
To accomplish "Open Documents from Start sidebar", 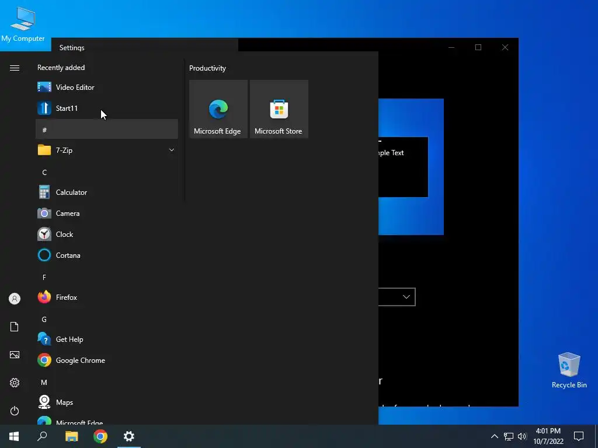I will click(x=15, y=327).
